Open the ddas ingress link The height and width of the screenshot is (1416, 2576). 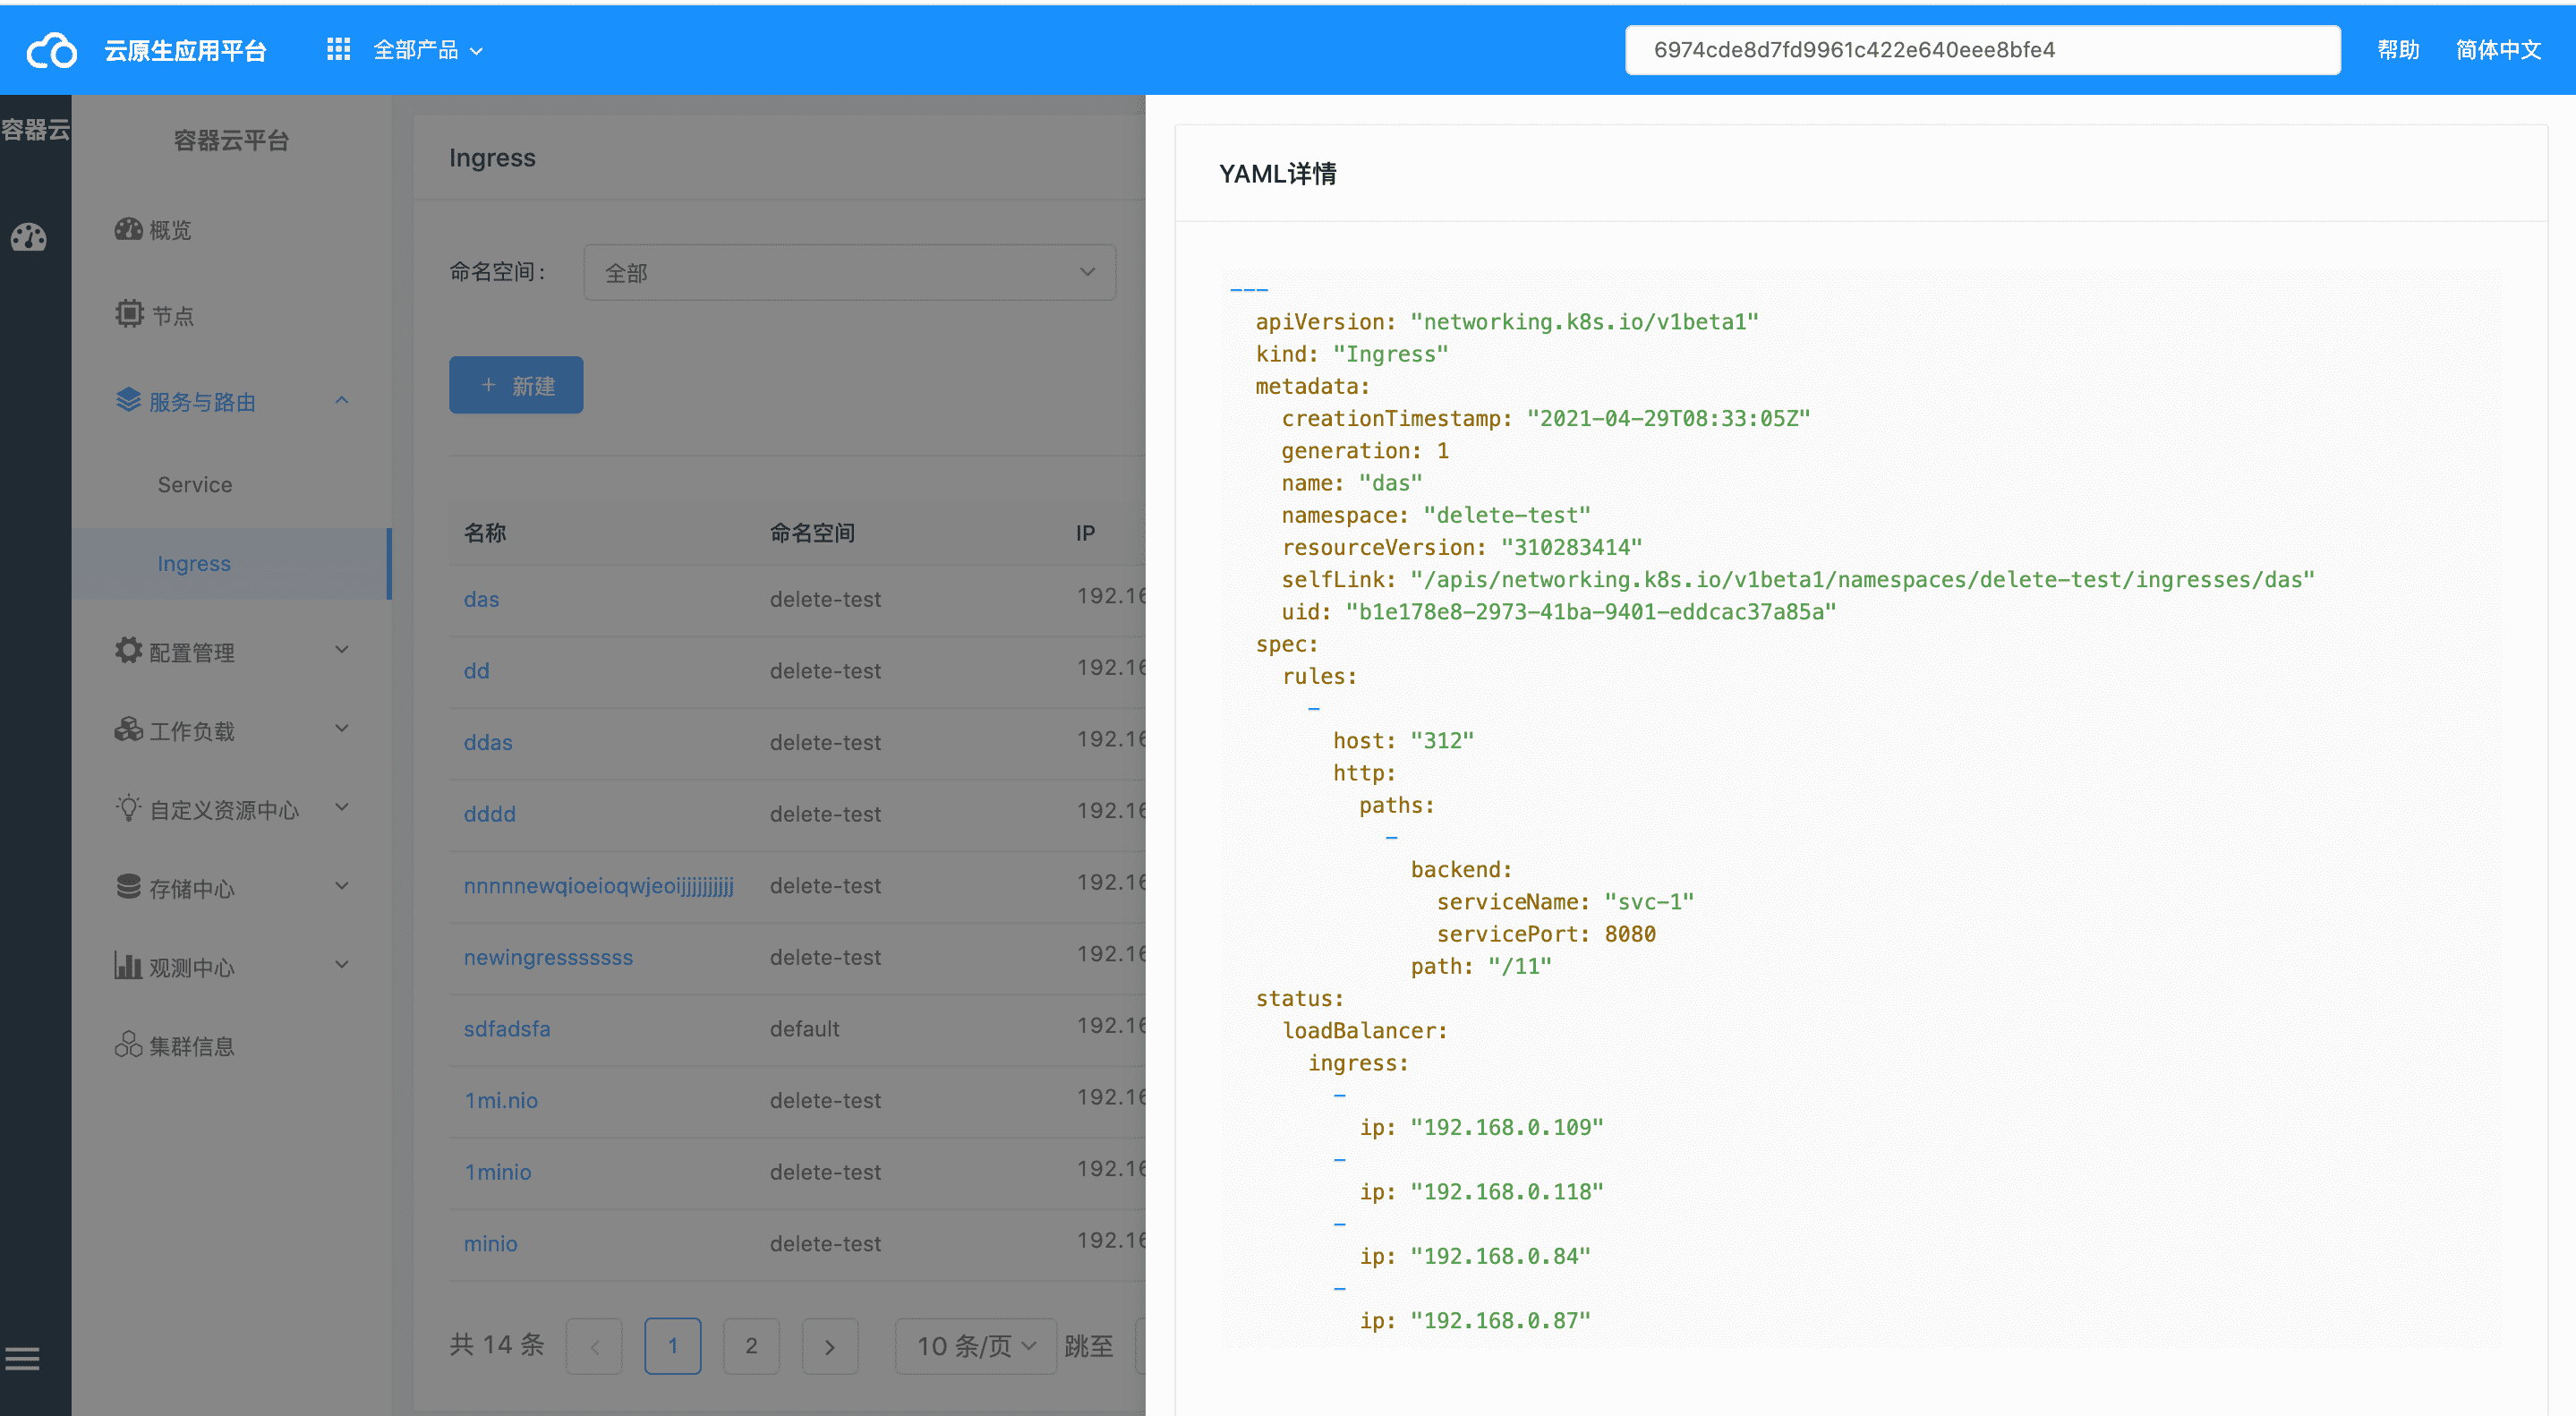tap(488, 742)
